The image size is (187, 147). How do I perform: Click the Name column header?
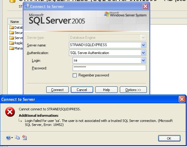point(15,22)
